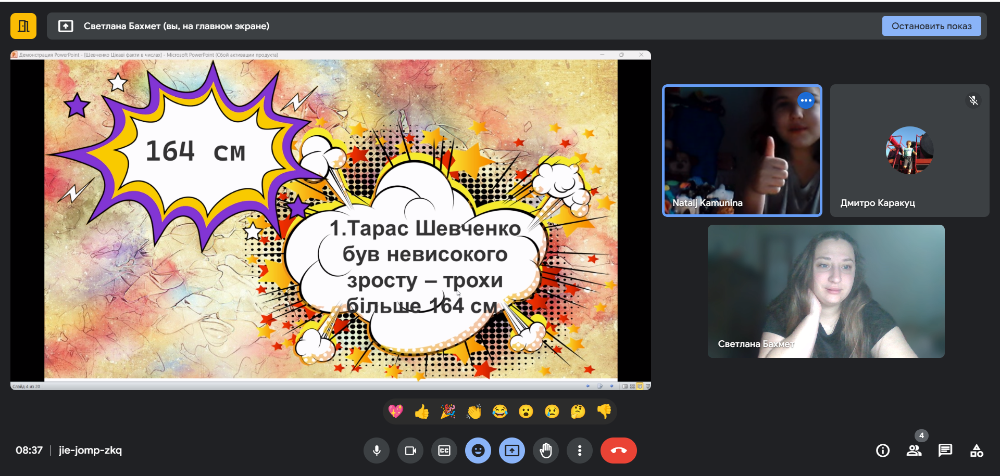1000x476 pixels.
Task: Click the Дмитро Каракуц participant tile
Action: click(x=909, y=151)
